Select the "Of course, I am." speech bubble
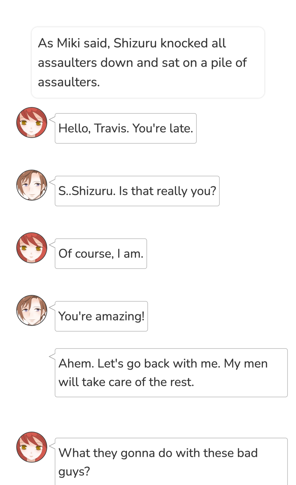Screen dimensions: 296x485 click(101, 254)
